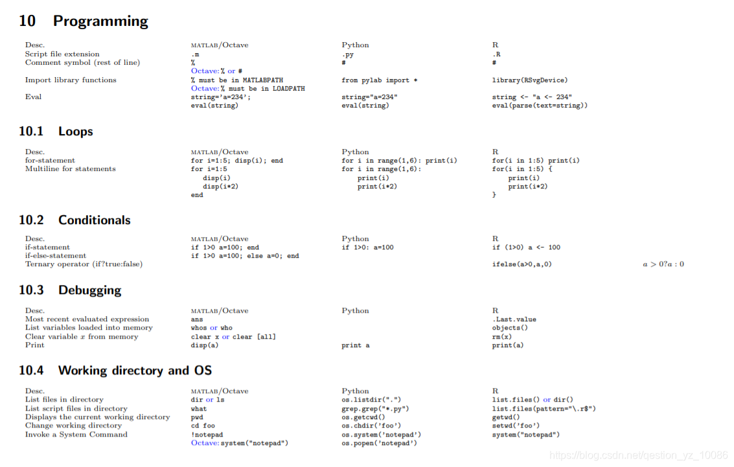Click 'clear x or clear [all]' code
Screen dimensions: 734x467
(x=233, y=337)
